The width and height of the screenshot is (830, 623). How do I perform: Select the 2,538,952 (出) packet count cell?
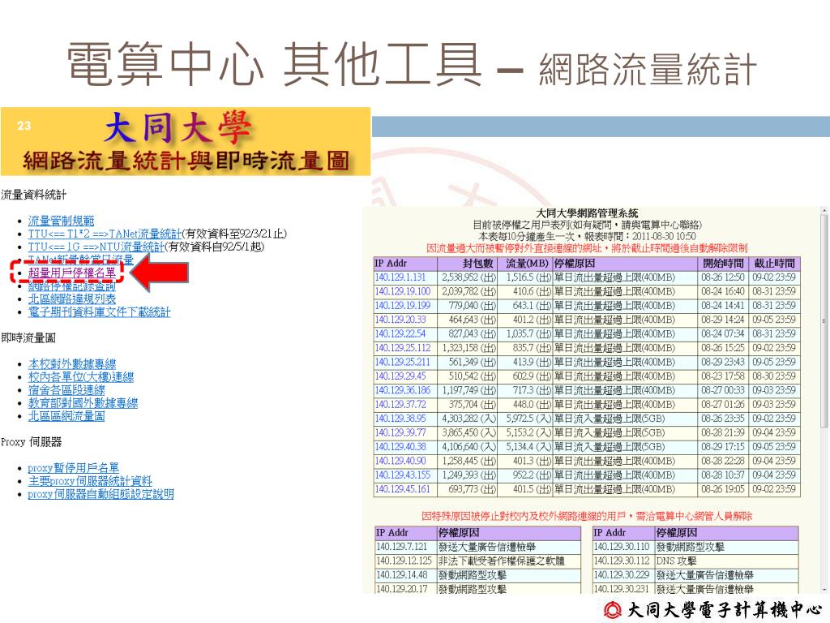[x=468, y=277]
